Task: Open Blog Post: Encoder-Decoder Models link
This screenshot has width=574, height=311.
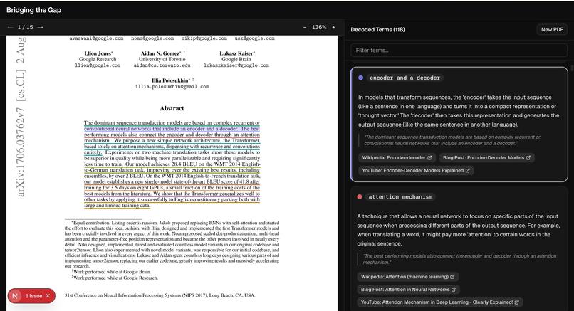Action: 486,158
